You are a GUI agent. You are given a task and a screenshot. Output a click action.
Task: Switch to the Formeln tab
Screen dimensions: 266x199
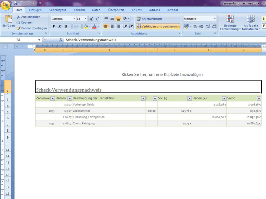click(79, 10)
